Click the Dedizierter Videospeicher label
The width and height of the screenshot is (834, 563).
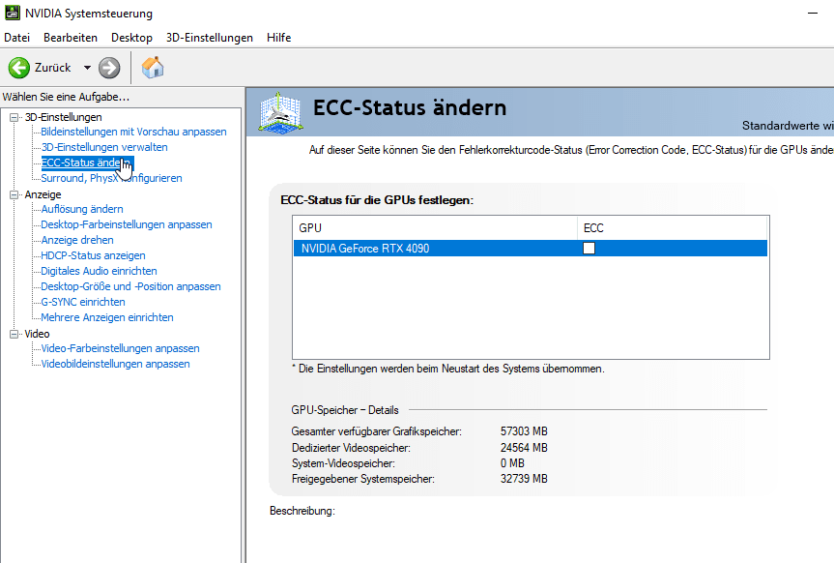tap(351, 448)
